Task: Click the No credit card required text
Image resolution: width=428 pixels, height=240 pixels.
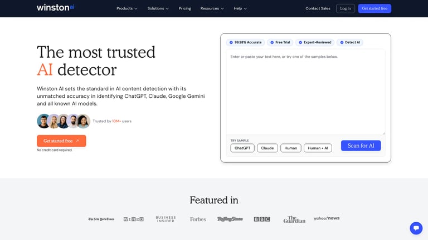Action: coord(55,150)
